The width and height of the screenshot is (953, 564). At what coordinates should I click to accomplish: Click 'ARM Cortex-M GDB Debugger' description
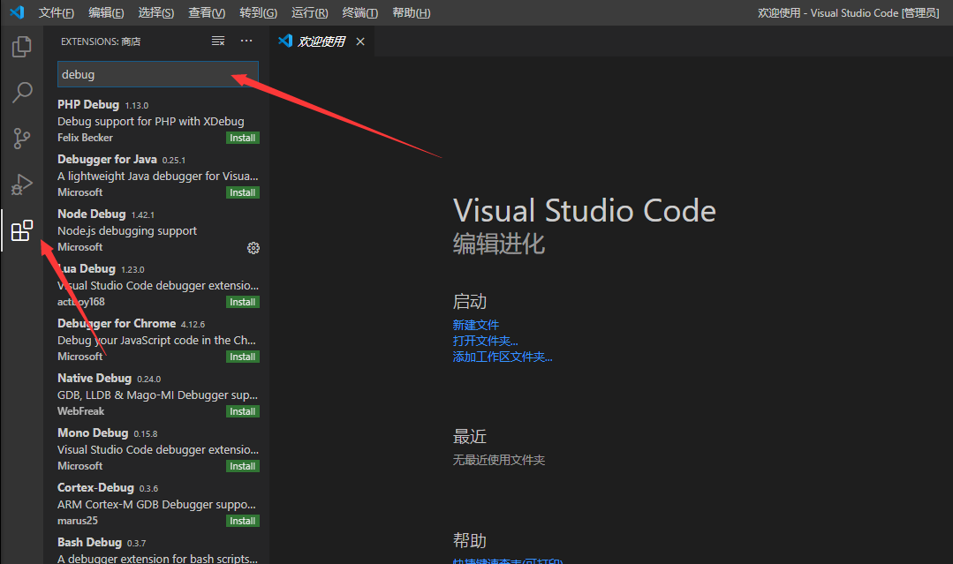click(157, 504)
